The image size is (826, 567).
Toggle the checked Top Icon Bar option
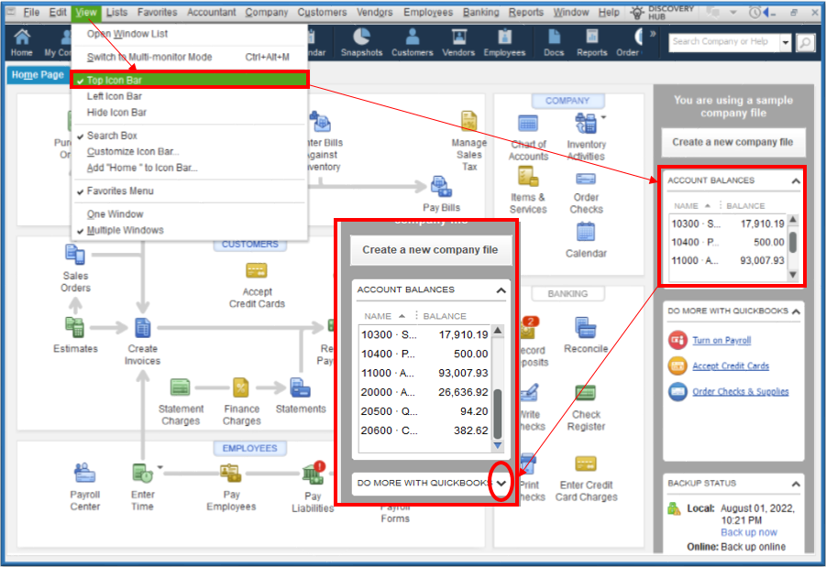coord(190,80)
